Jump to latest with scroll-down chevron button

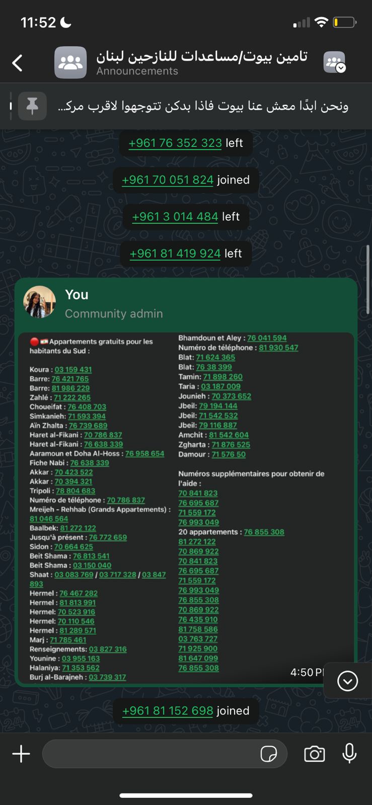click(347, 681)
